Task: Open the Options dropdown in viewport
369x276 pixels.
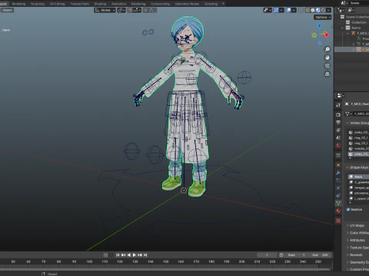Action: click(323, 17)
